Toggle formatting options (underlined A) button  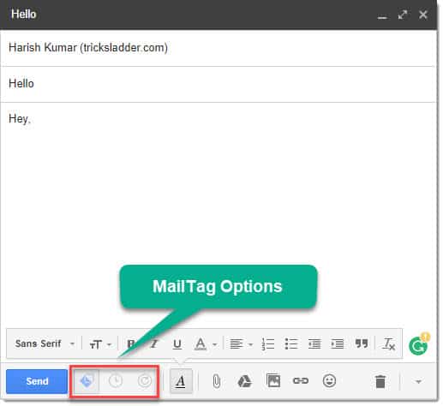(181, 381)
